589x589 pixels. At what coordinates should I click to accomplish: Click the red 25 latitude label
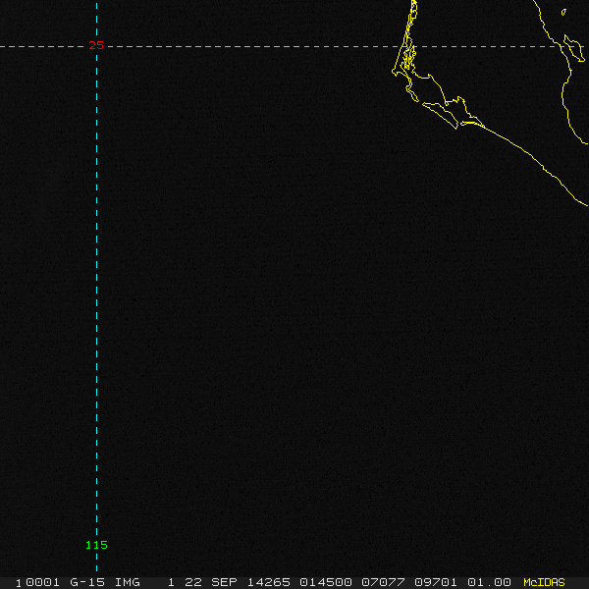tap(96, 45)
